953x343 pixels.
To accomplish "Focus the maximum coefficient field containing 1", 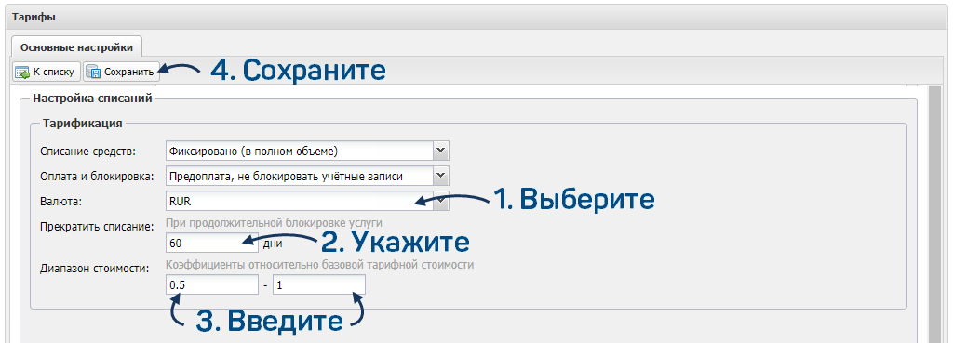I will click(x=319, y=284).
